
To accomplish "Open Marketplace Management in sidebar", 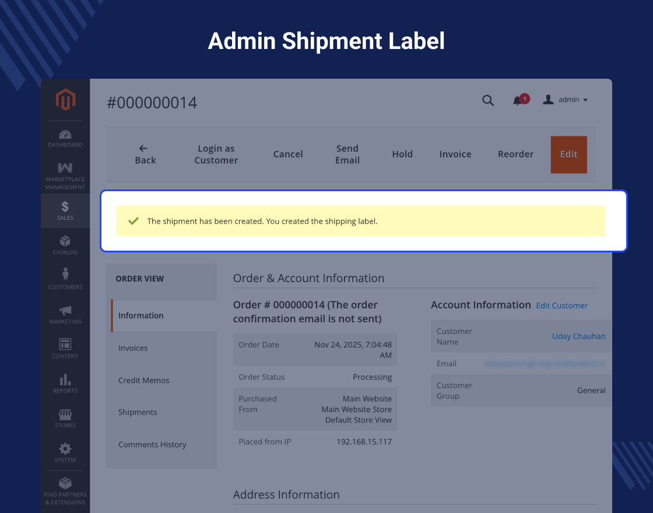I will point(65,176).
